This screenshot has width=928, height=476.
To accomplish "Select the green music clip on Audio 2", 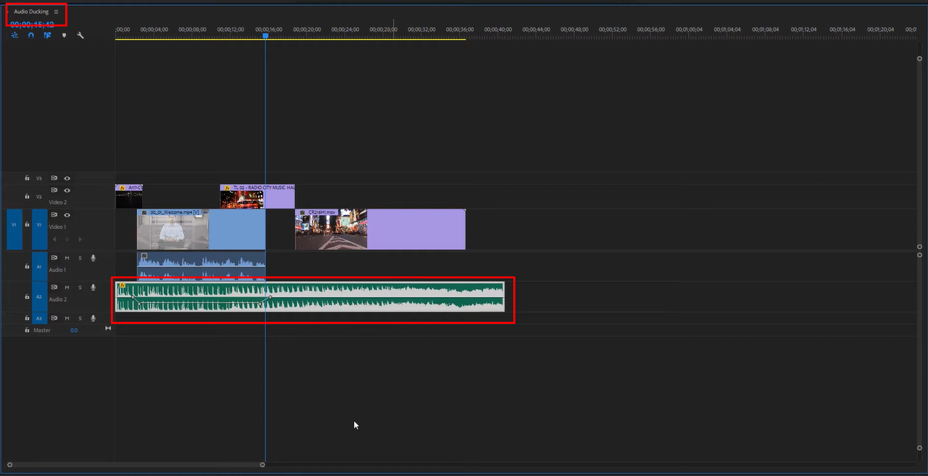I will click(310, 297).
